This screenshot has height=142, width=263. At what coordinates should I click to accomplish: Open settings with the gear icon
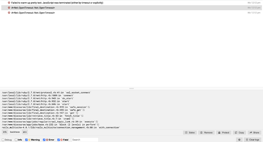click(x=239, y=140)
